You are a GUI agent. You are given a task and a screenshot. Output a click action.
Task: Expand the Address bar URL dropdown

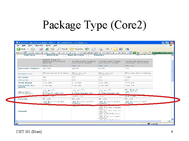click(130, 53)
